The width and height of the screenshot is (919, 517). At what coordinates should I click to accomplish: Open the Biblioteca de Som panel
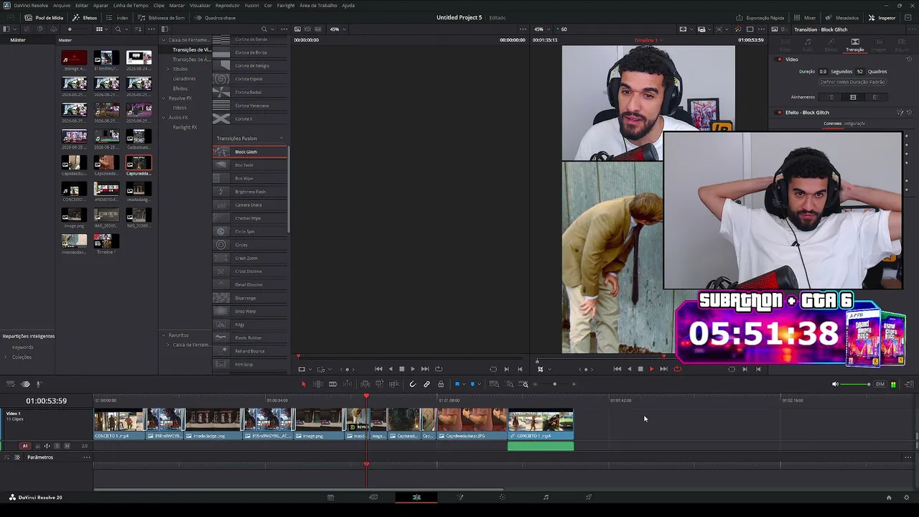pos(162,17)
